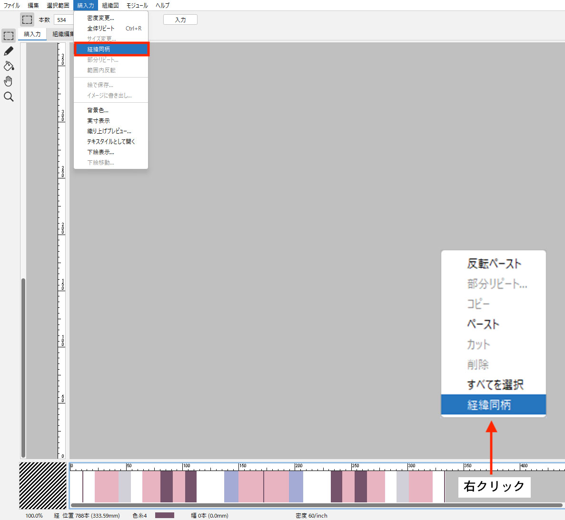Click 全体リピート menu entry
Viewport: 565px width, 520px height.
(x=101, y=29)
